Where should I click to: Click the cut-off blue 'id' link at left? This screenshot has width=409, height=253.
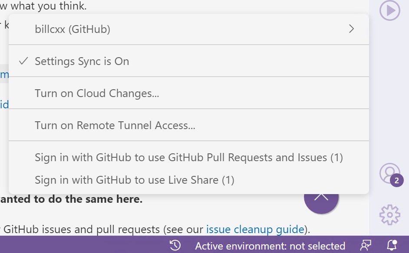[x=4, y=105]
